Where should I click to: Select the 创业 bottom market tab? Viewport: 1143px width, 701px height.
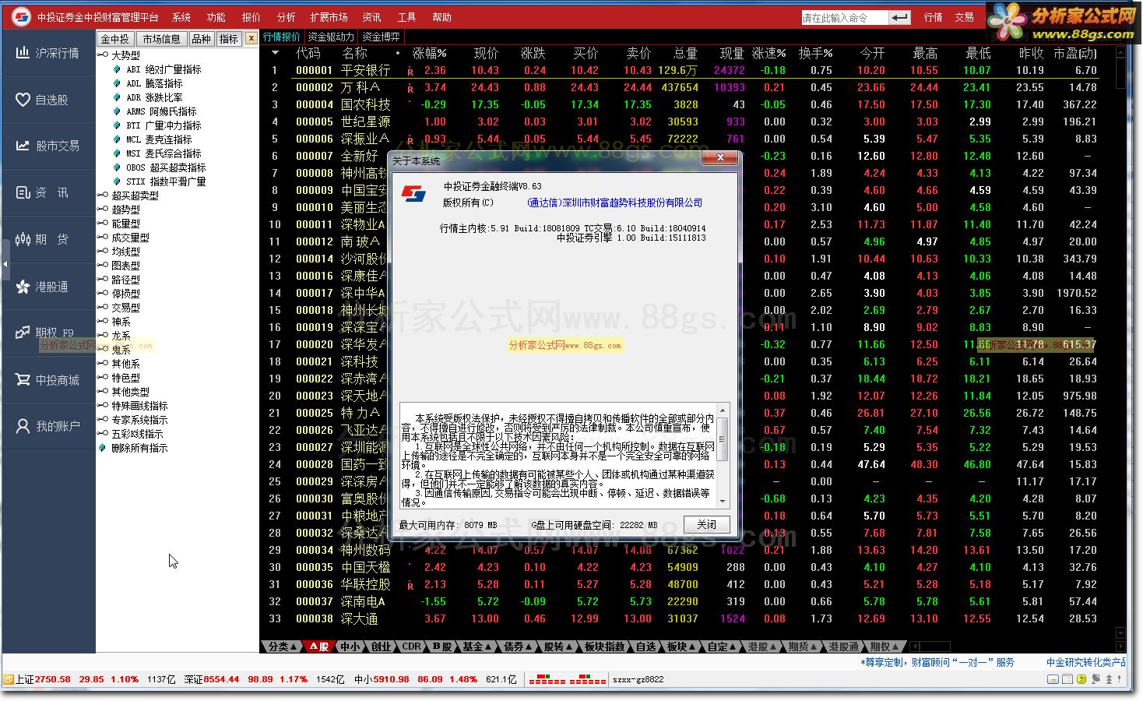click(382, 646)
